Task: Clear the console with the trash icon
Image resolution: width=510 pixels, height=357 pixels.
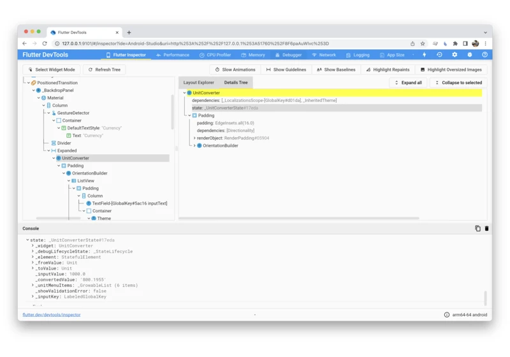Action: 486,229
